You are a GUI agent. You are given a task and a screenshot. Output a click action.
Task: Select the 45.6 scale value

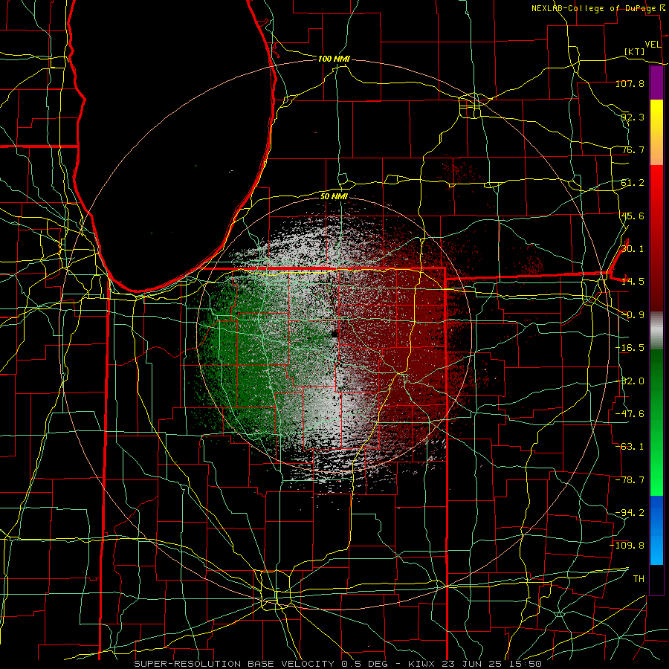[x=633, y=216]
